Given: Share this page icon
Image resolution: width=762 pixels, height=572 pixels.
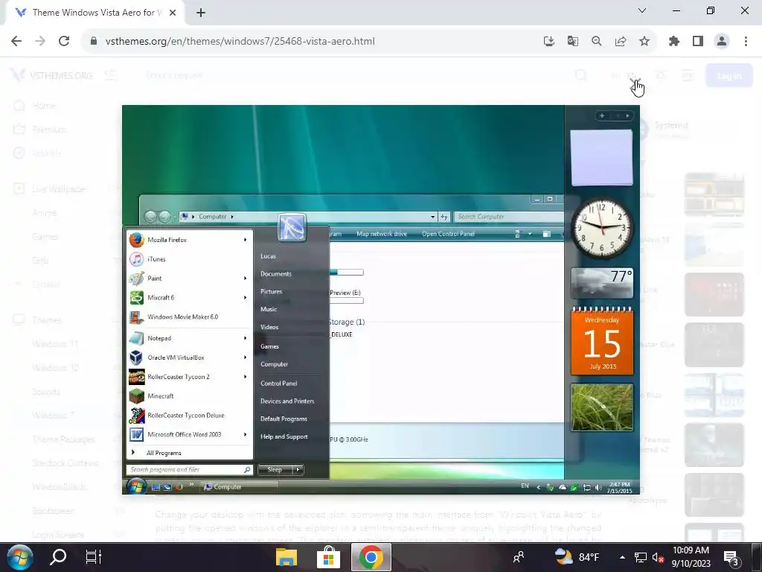Looking at the screenshot, I should coord(621,42).
